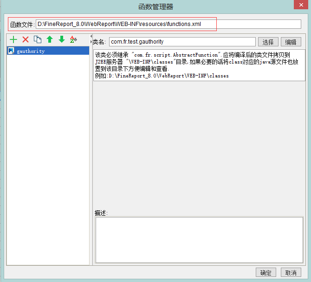Select the gauthority function in the list
Screen dimensions: 311x282
pyautogui.click(x=48, y=51)
